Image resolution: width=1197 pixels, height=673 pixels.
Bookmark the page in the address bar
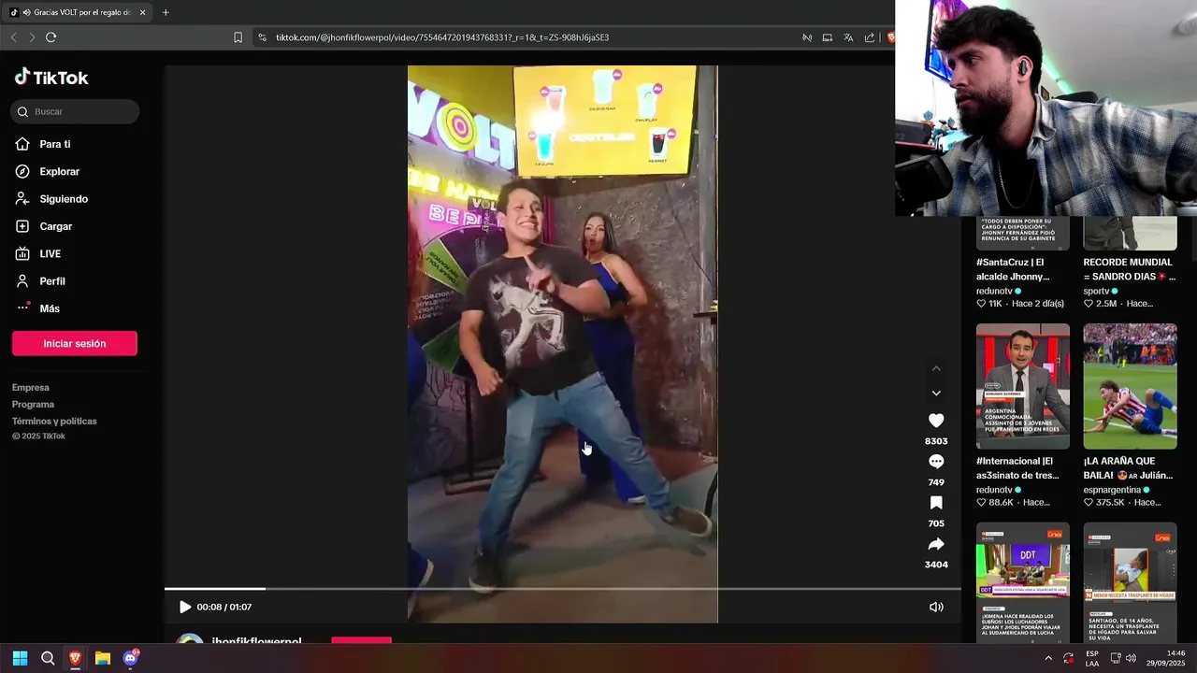(x=238, y=37)
